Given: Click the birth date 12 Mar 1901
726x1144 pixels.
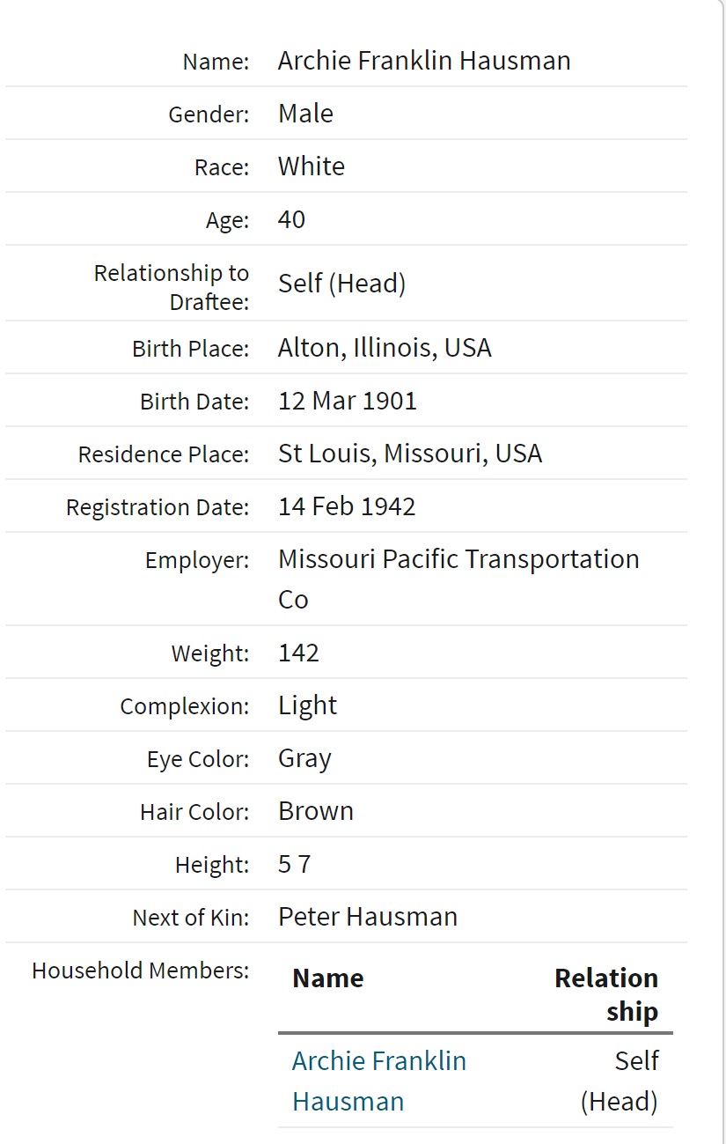Looking at the screenshot, I should (348, 401).
